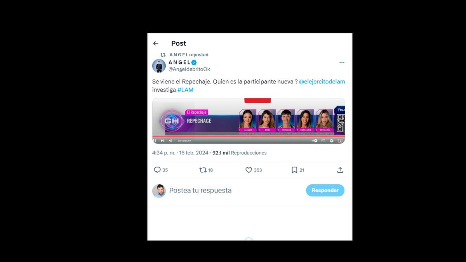
Task: Click the video's red progress bar
Action: click(x=249, y=137)
